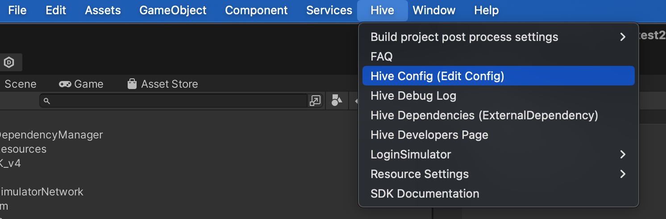Open the Window menu
This screenshot has width=666, height=219.
(434, 10)
